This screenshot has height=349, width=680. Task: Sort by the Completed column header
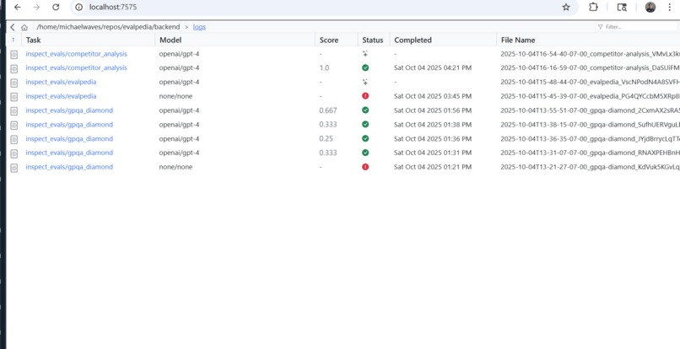coord(413,40)
